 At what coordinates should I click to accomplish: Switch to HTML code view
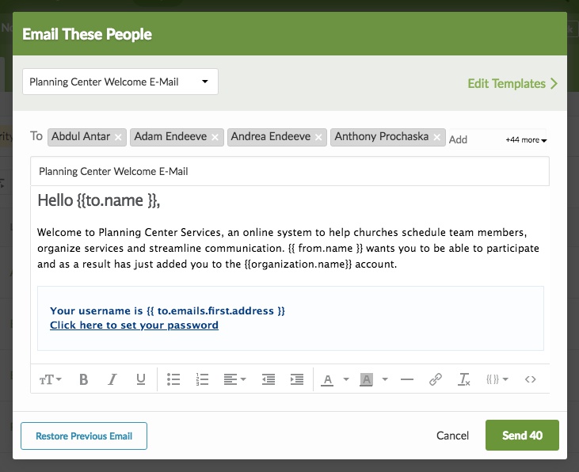pyautogui.click(x=530, y=379)
